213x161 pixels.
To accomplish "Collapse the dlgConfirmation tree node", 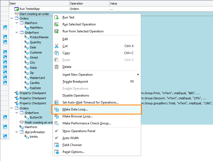I will 16,132.
